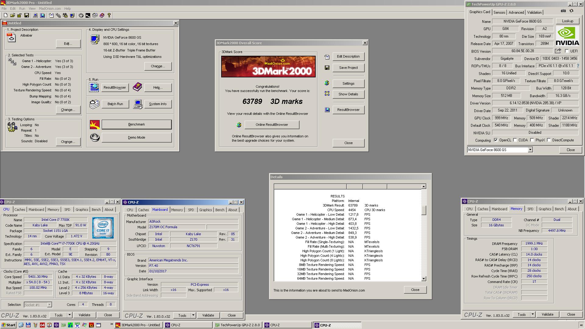The height and width of the screenshot is (329, 585).
Task: Open ResultBrowser from the toolbar icon
Action: pyautogui.click(x=42, y=15)
